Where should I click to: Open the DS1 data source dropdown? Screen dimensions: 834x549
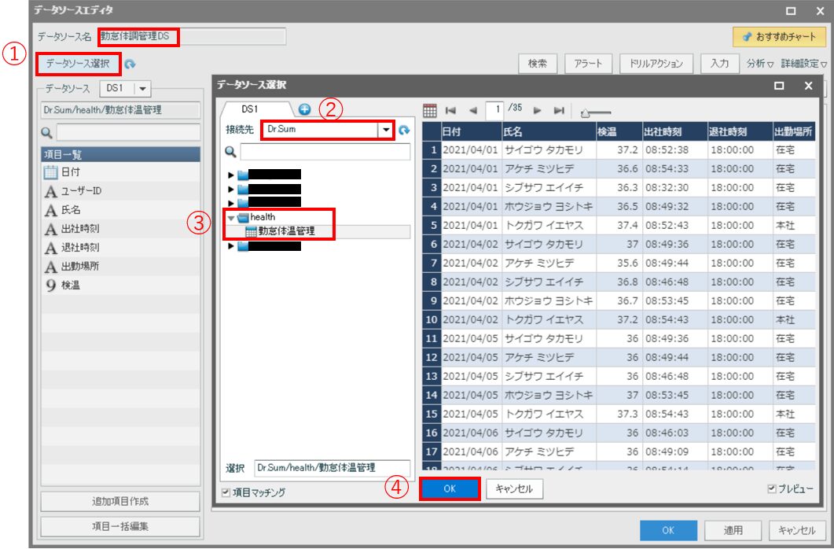click(145, 90)
